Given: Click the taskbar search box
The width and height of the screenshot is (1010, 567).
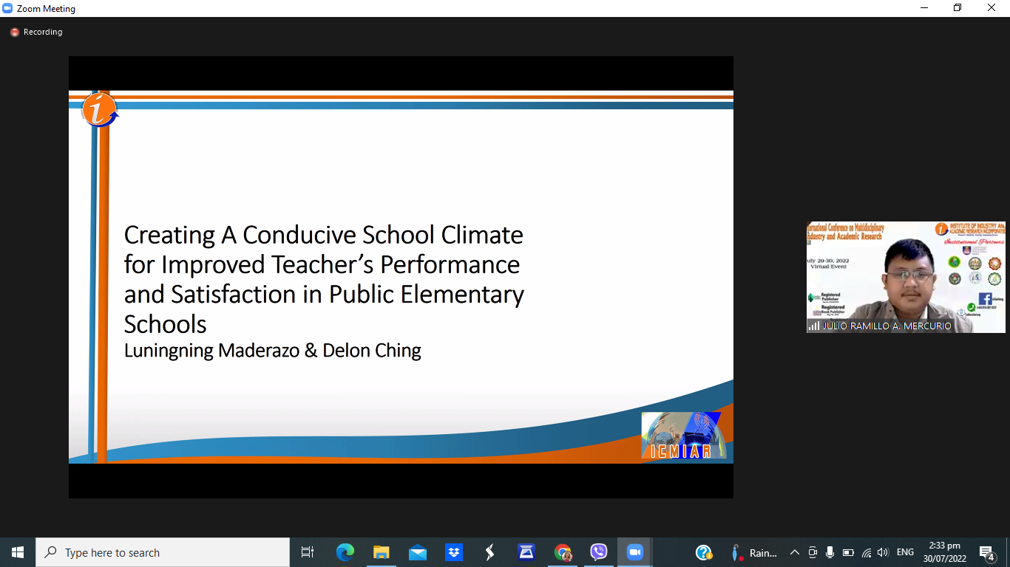Looking at the screenshot, I should pyautogui.click(x=163, y=552).
